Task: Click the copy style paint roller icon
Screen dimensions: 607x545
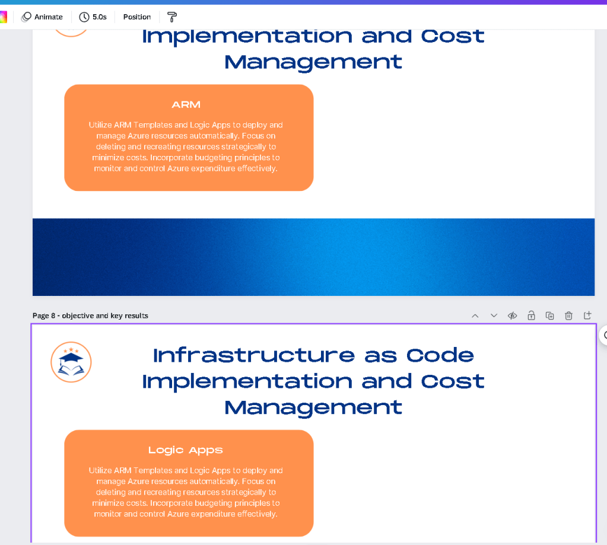Action: pos(172,17)
